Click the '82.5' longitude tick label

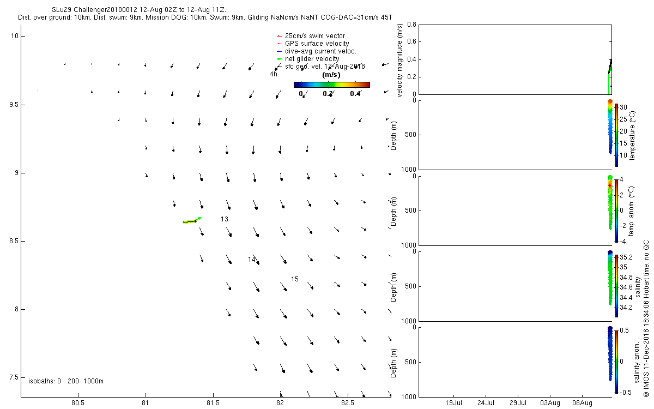pyautogui.click(x=348, y=404)
